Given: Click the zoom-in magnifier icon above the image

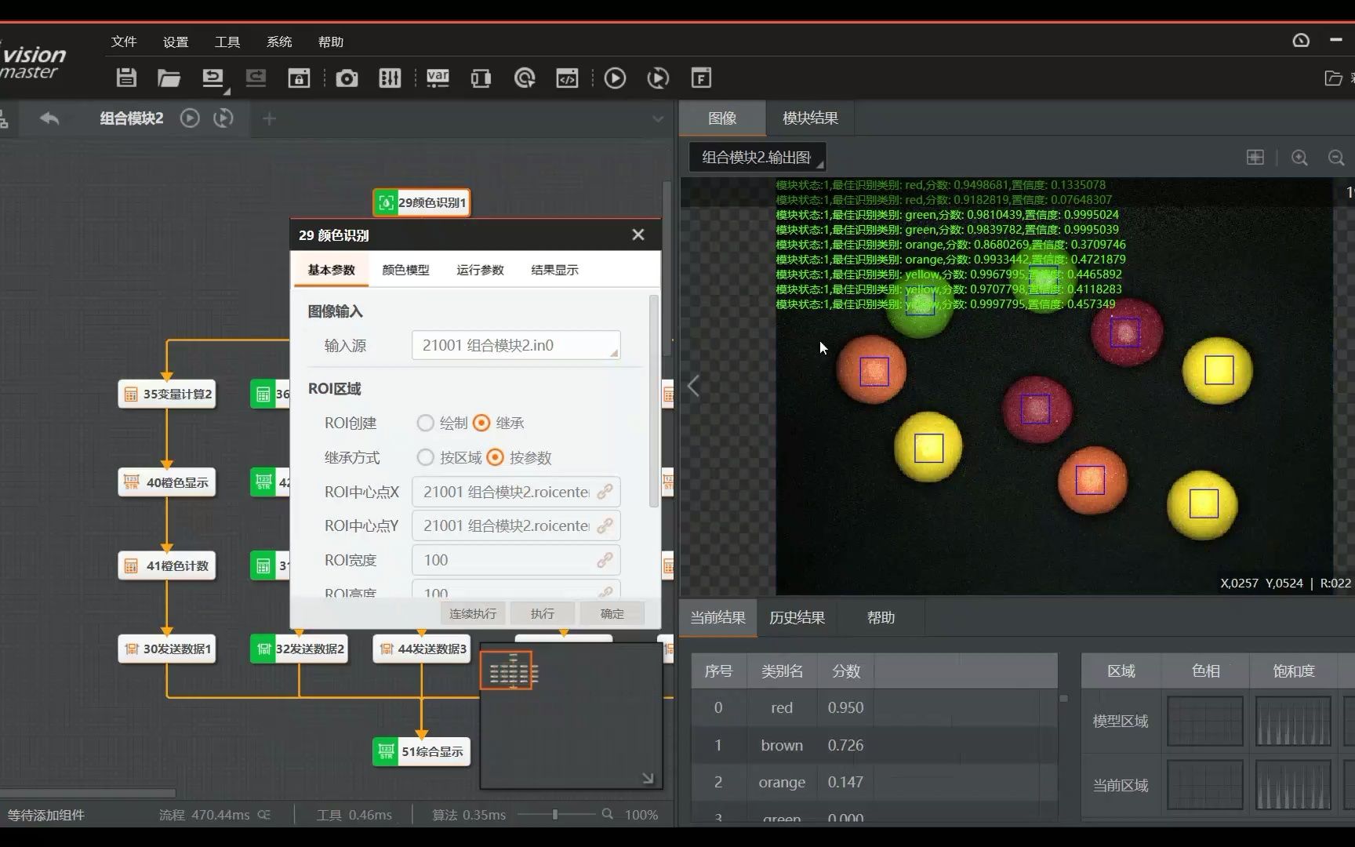Looking at the screenshot, I should (x=1299, y=157).
